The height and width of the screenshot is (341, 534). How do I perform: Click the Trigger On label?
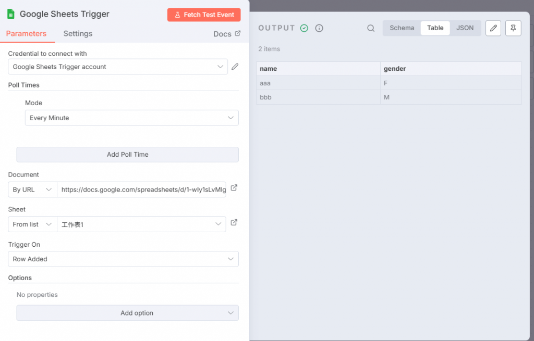(24, 245)
